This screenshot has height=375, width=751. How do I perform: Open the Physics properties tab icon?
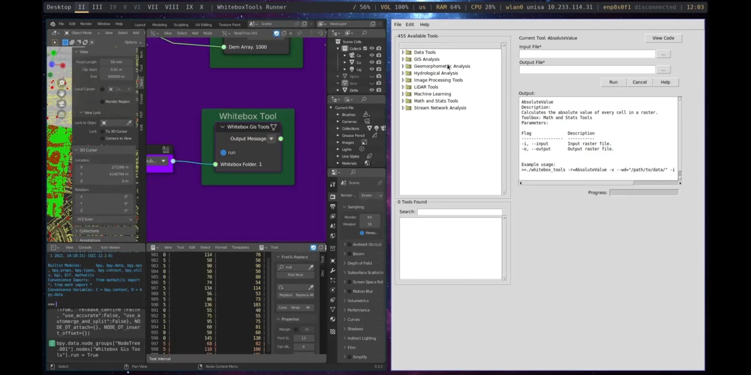[x=333, y=290]
